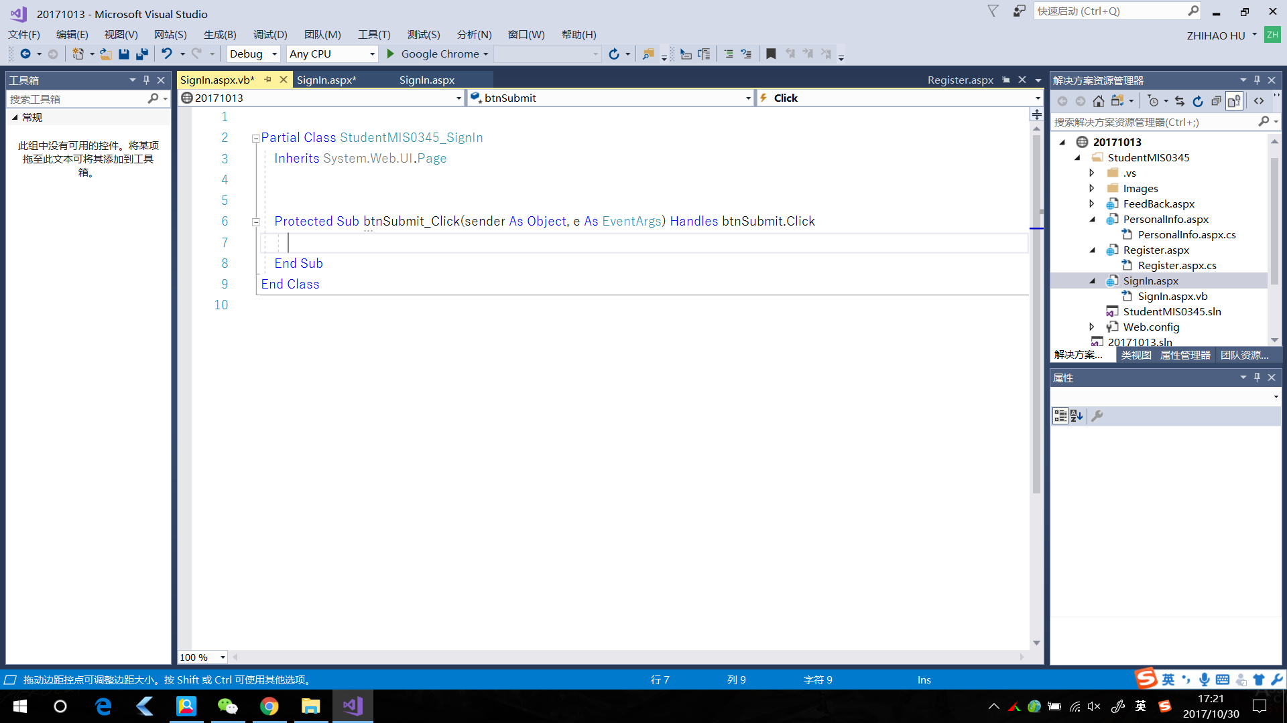
Task: Click the Find in Files icon
Action: click(x=648, y=54)
